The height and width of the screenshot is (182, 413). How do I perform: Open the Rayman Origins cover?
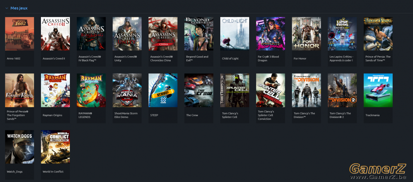click(55, 90)
